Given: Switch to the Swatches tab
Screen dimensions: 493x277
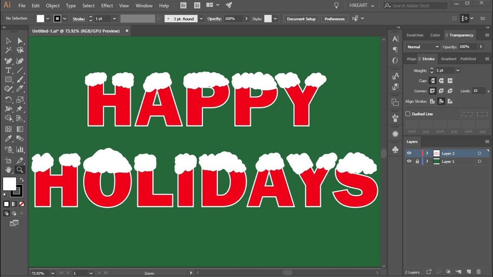Looking at the screenshot, I should [415, 35].
